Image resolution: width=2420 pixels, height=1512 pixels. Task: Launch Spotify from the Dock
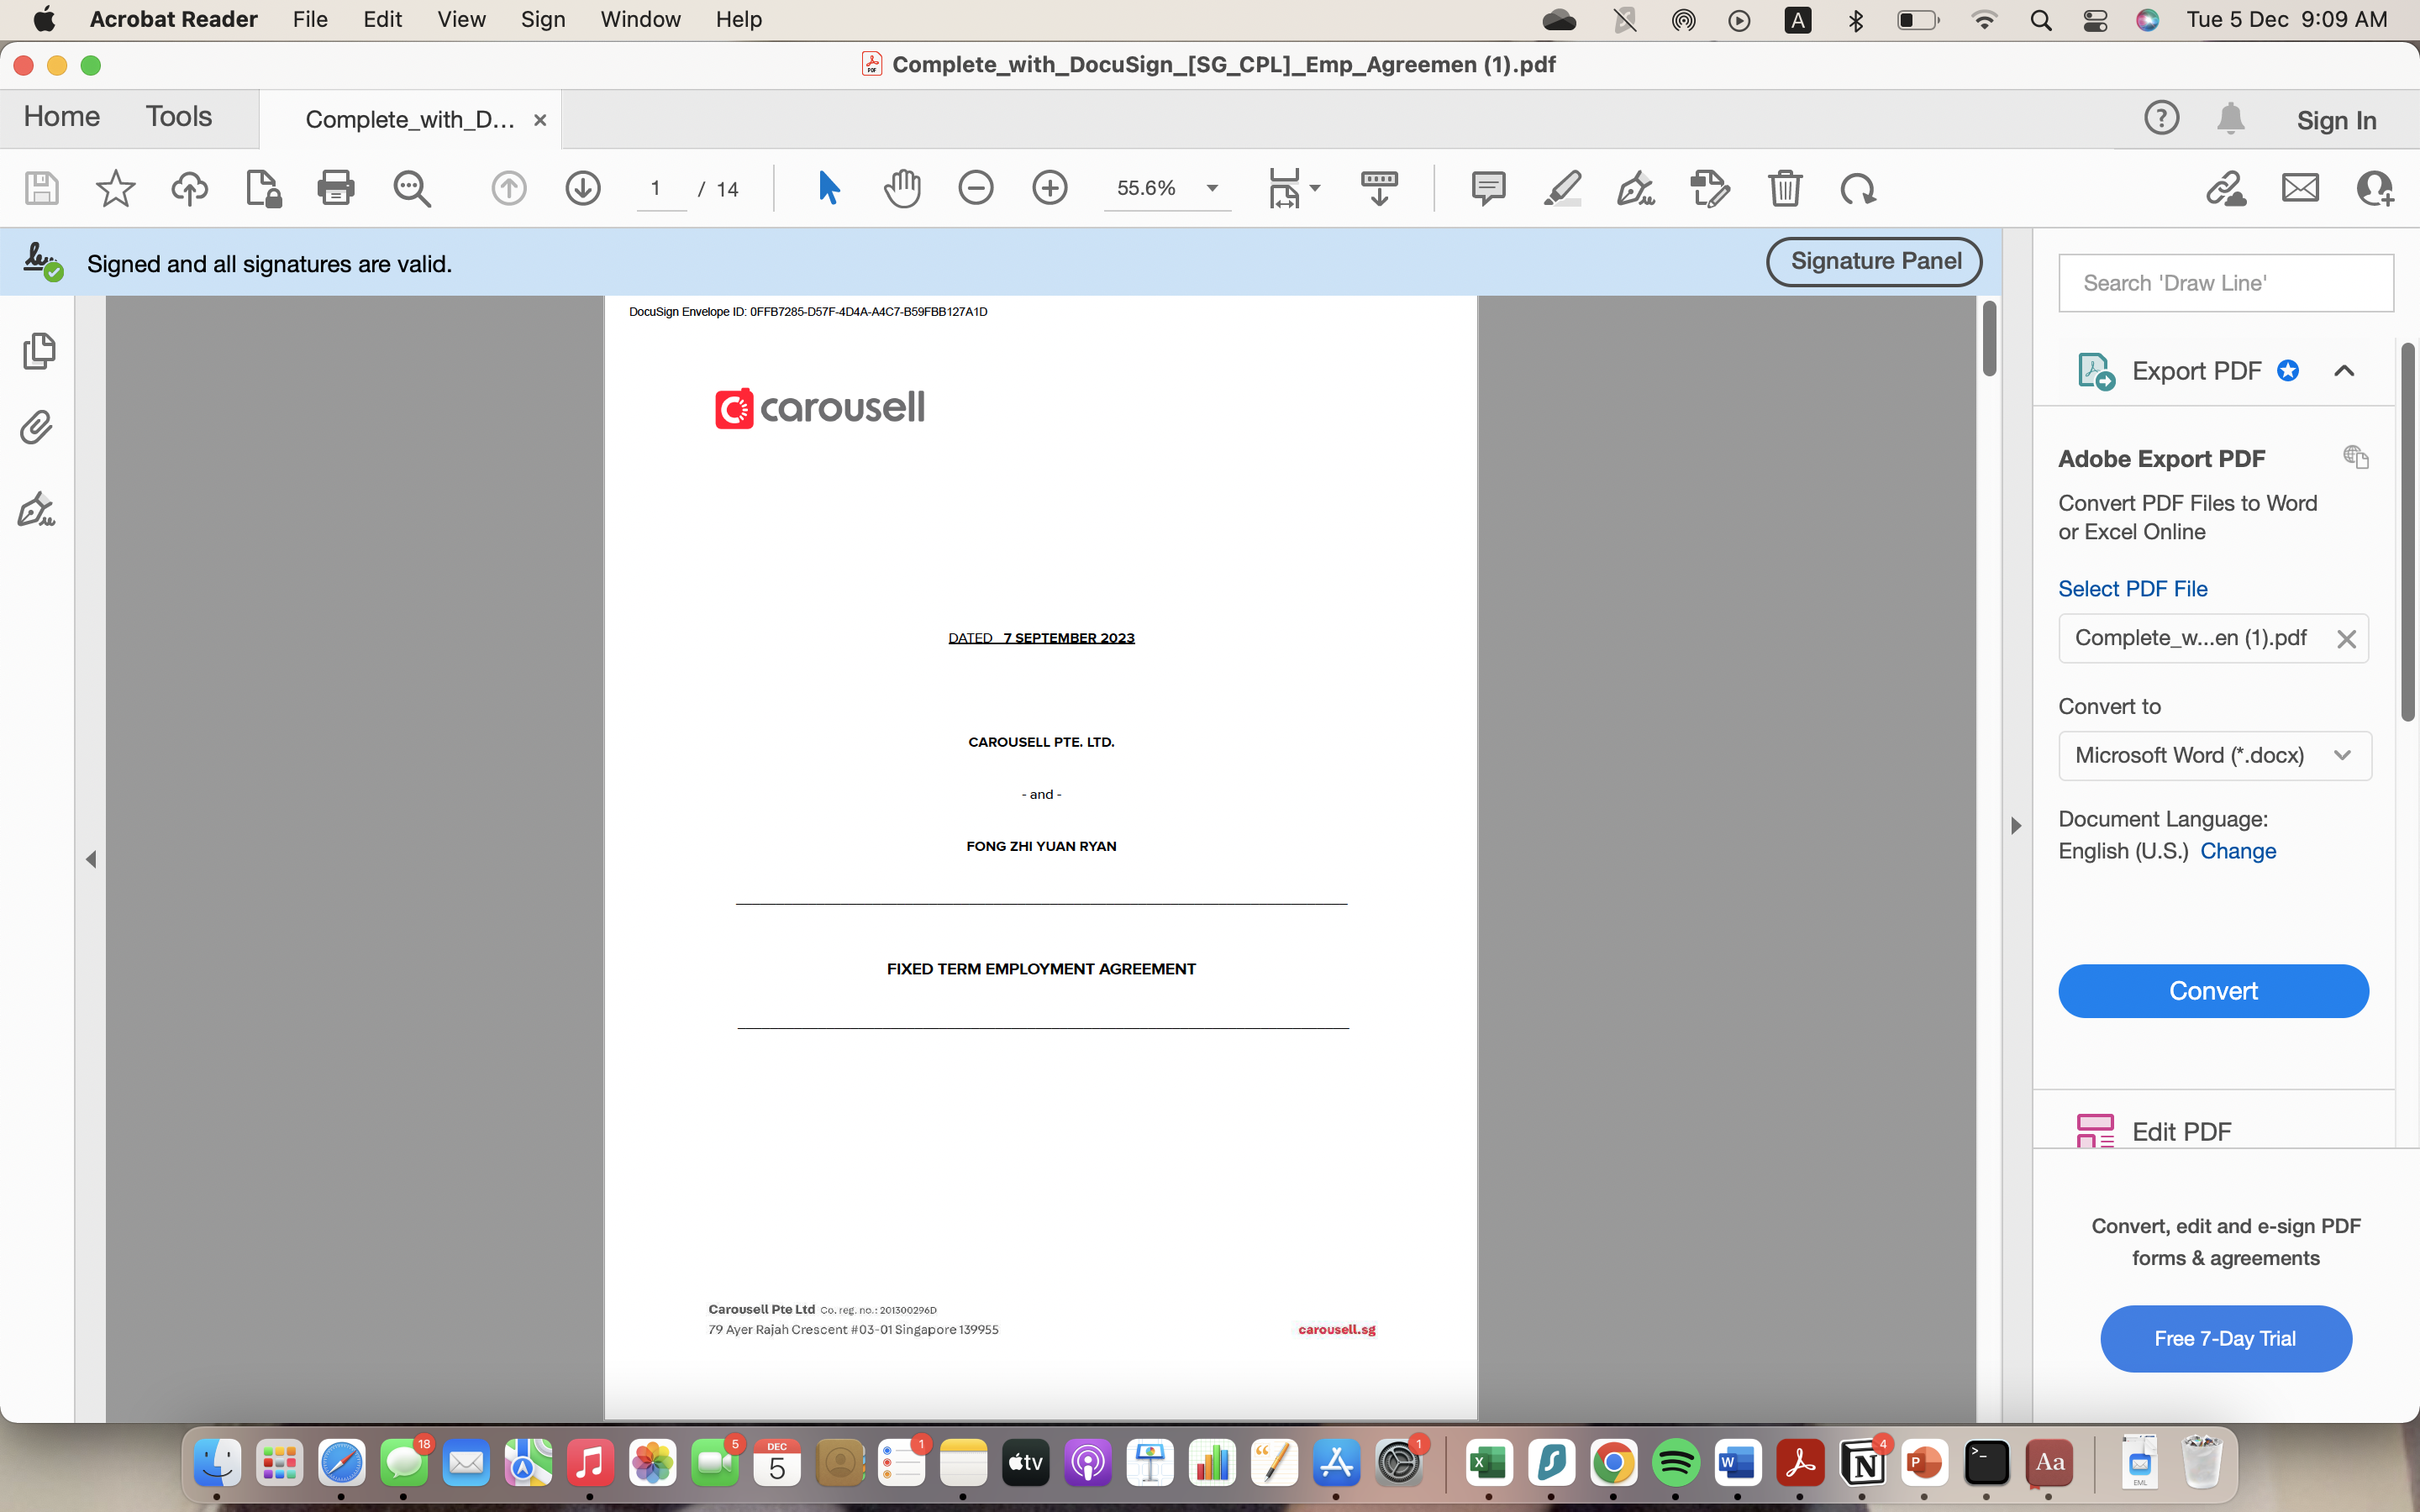tap(1676, 1463)
